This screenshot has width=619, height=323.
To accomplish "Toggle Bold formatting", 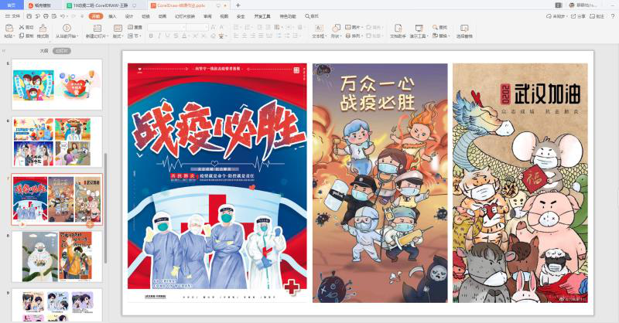I will (x=151, y=36).
